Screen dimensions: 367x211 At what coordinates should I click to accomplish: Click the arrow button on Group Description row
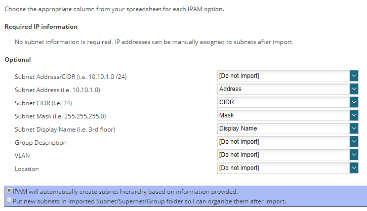point(353,142)
